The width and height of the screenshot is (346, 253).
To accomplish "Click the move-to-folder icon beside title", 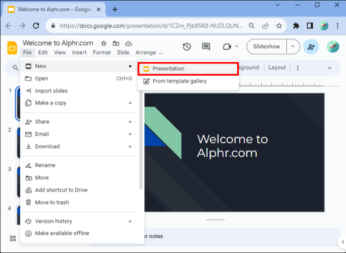I will click(116, 43).
